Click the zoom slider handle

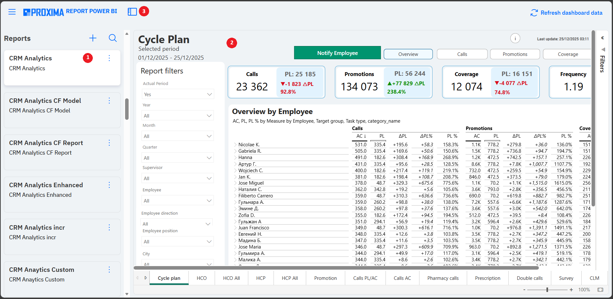[x=547, y=290]
